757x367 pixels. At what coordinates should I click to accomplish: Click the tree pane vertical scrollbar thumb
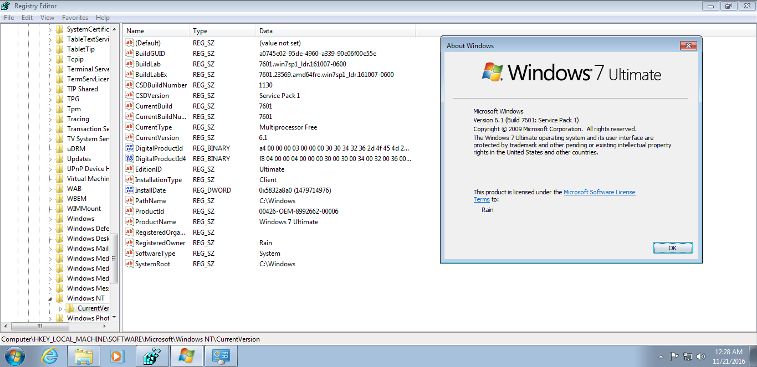point(115,259)
